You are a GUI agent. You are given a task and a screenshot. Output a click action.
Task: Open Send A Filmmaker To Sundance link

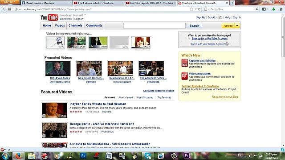click(200, 86)
